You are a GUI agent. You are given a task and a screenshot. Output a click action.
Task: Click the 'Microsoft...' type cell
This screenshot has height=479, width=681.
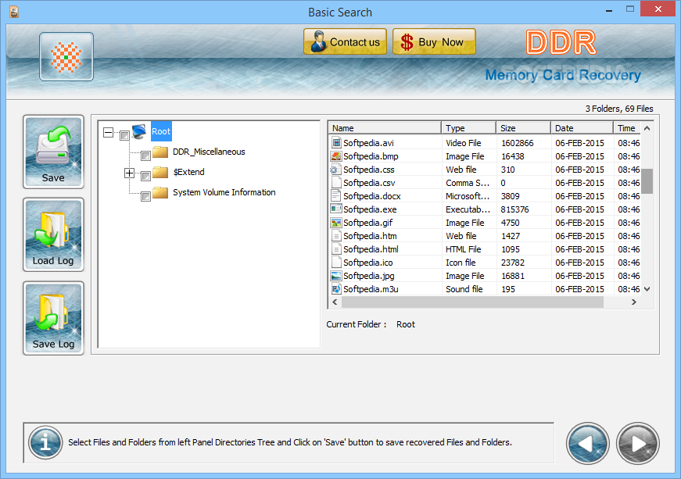click(x=468, y=196)
